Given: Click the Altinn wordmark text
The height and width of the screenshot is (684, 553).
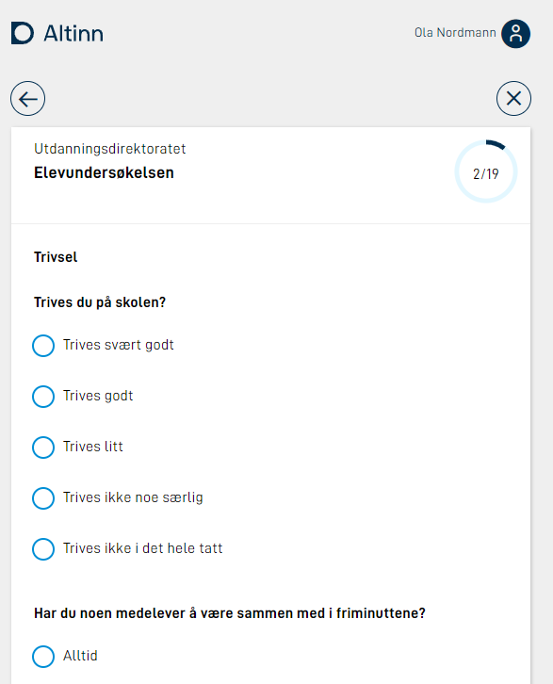Looking at the screenshot, I should pyautogui.click(x=73, y=34).
